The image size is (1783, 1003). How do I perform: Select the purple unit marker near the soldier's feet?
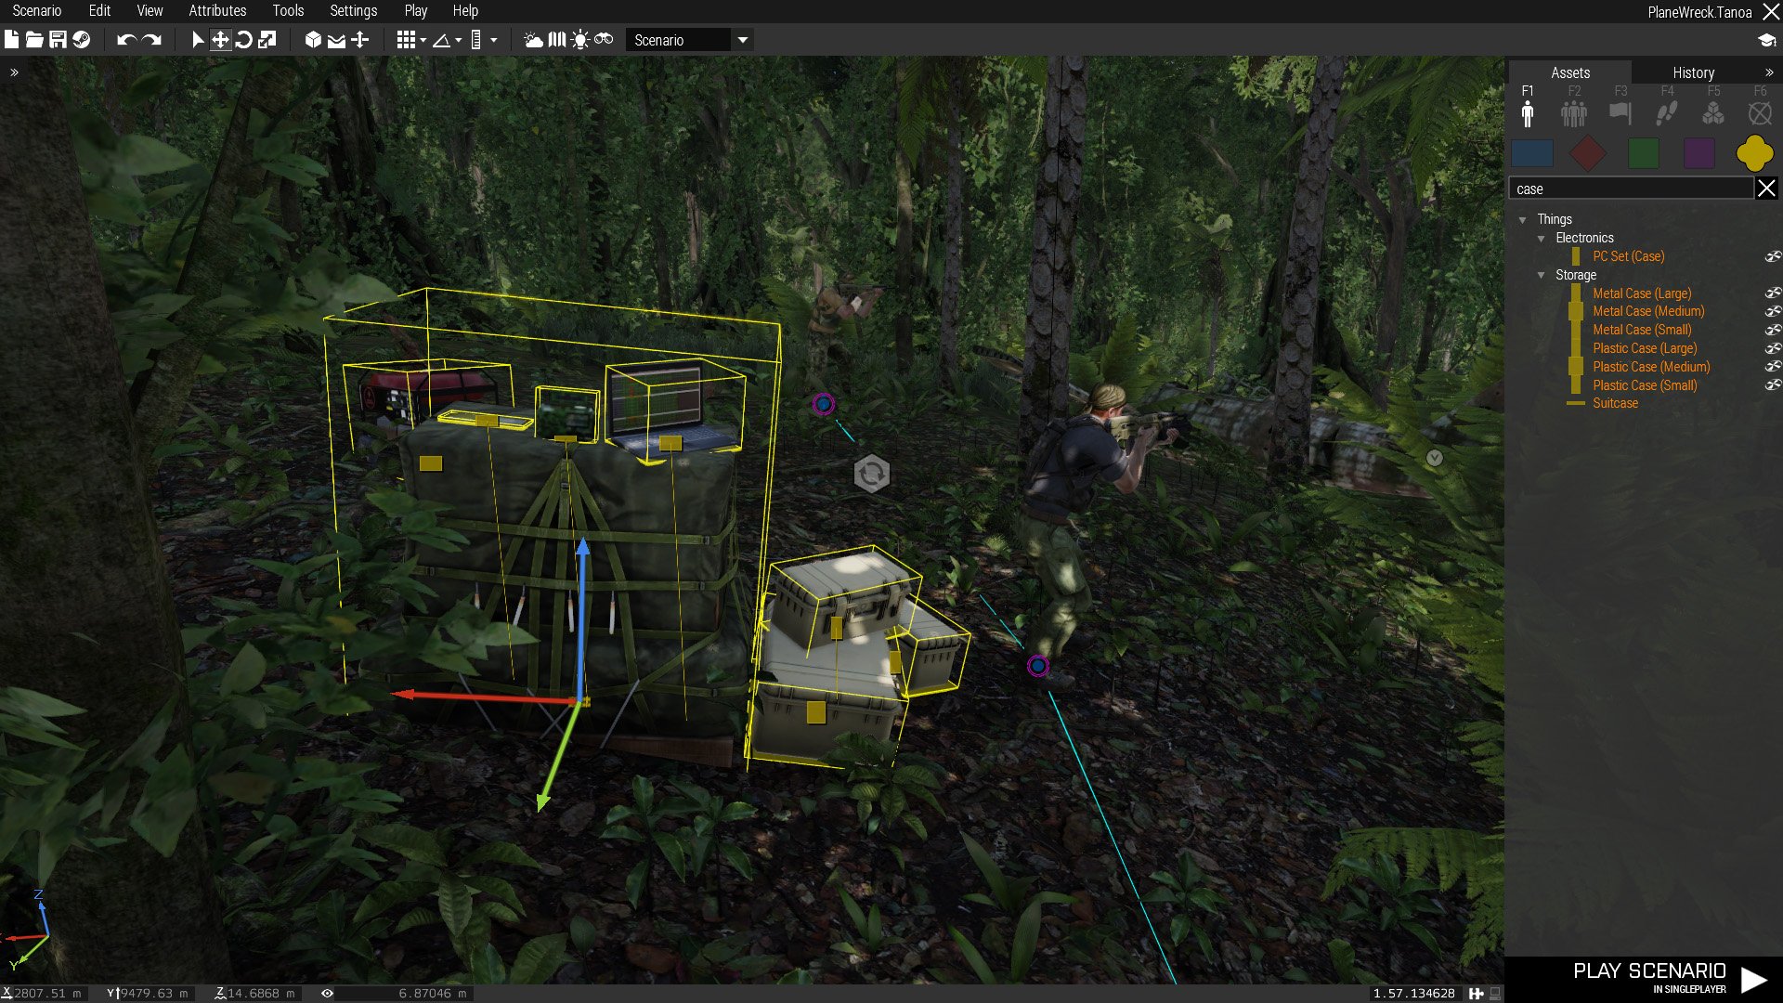(x=1038, y=666)
